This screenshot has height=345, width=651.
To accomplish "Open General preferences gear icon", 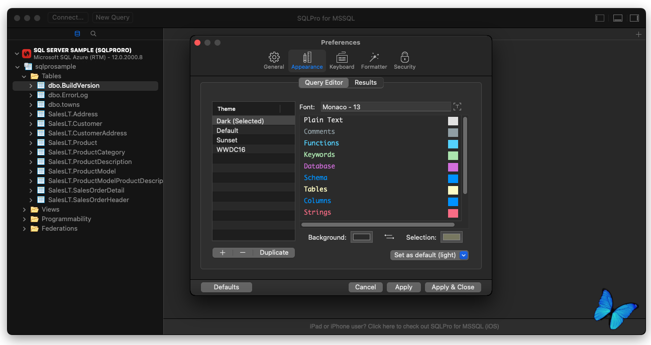I will pyautogui.click(x=274, y=57).
